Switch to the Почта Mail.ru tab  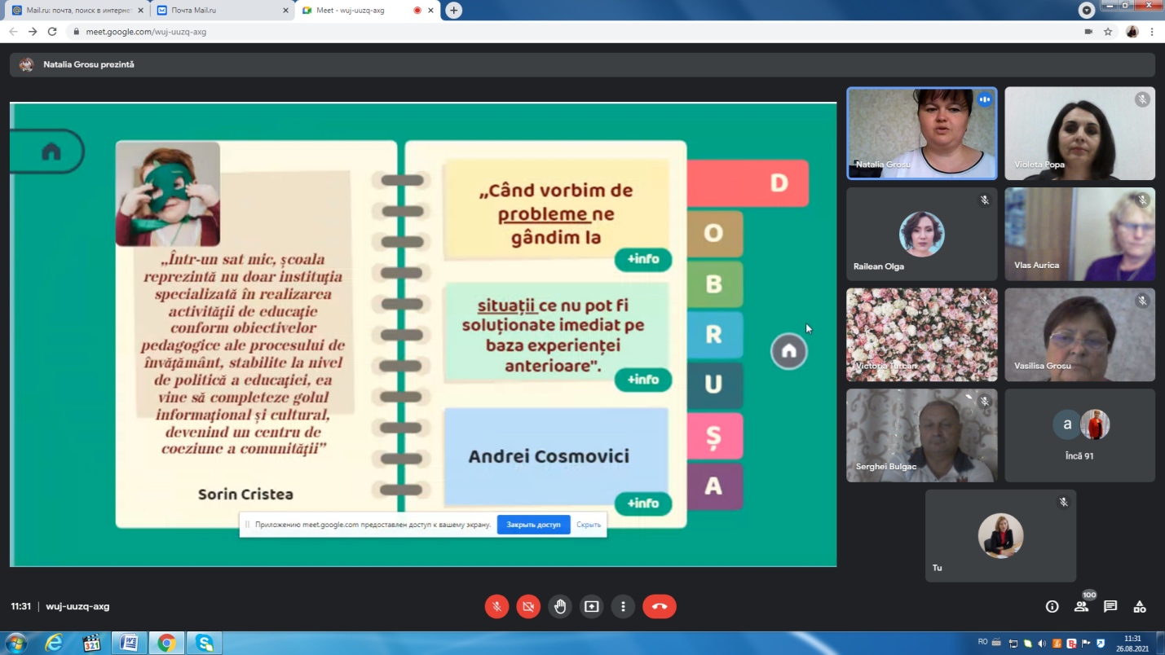click(x=220, y=11)
